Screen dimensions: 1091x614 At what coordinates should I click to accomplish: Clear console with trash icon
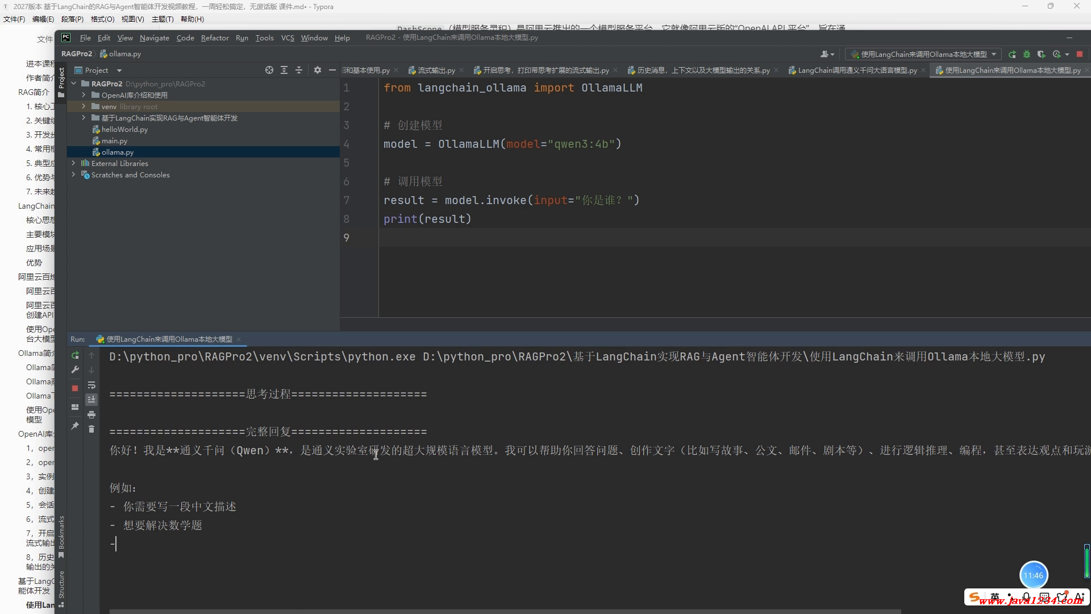(x=91, y=429)
